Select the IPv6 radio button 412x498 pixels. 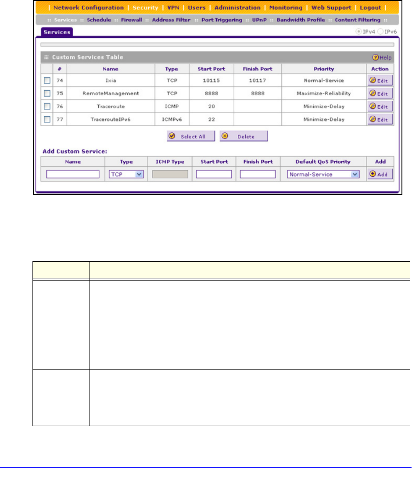pyautogui.click(x=380, y=32)
